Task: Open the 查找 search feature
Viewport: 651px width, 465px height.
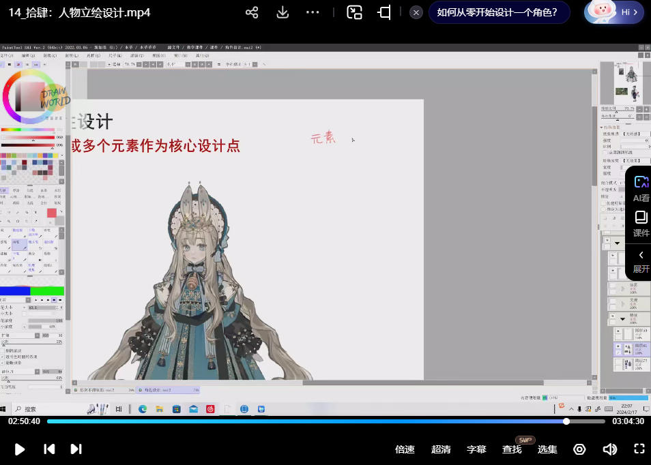Action: tap(512, 449)
